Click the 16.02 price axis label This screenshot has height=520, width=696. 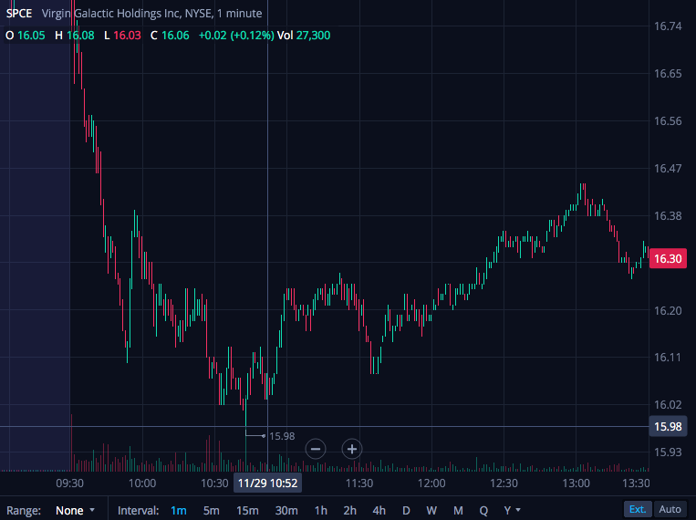(x=668, y=404)
